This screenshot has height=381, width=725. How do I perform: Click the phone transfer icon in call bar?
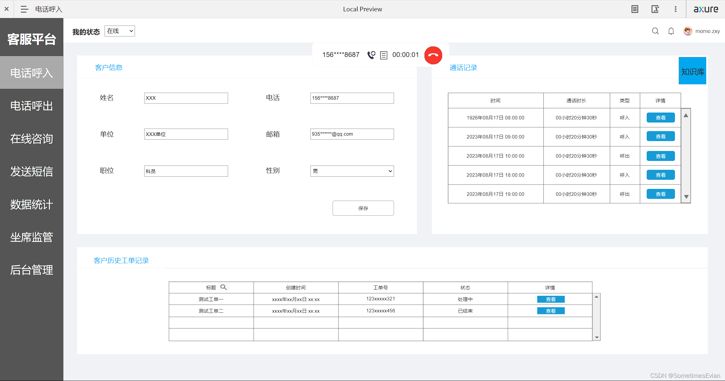(371, 55)
